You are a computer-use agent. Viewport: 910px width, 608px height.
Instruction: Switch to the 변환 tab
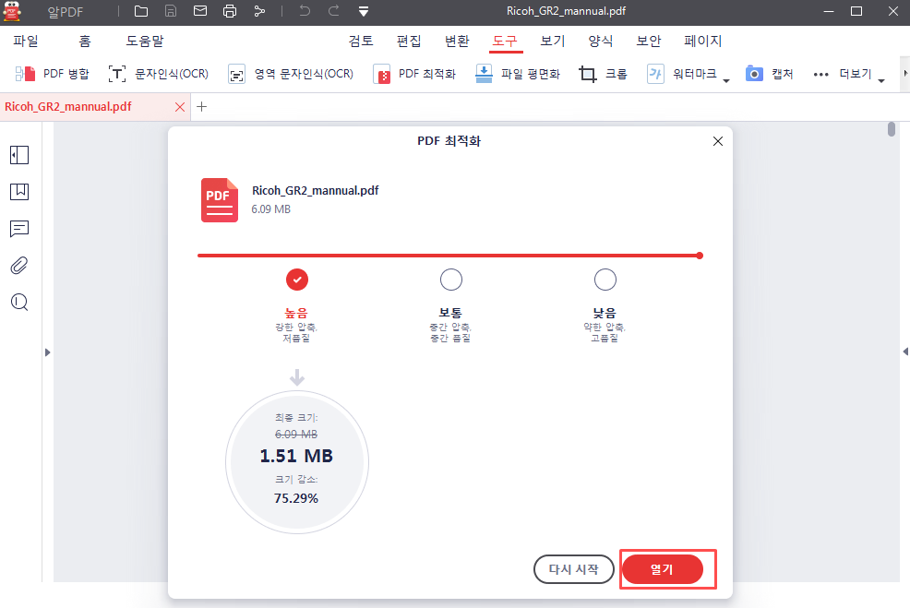tap(457, 42)
